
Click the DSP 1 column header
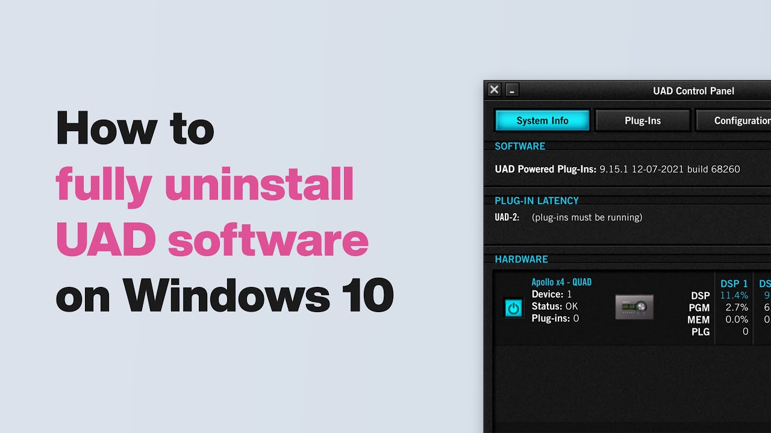(734, 284)
